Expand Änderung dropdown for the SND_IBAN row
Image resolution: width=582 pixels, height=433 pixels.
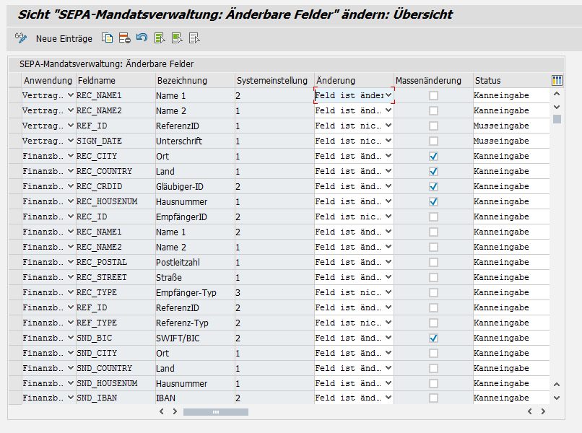pos(388,398)
